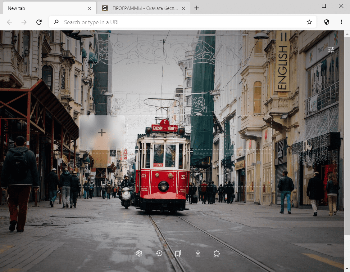350x272 pixels.
Task: Focus the Search or type in a URL field
Action: [180, 22]
